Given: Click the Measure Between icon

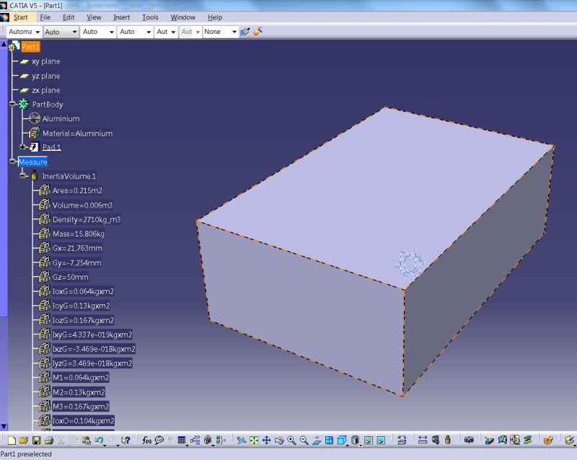Looking at the screenshot, I should click(423, 439).
